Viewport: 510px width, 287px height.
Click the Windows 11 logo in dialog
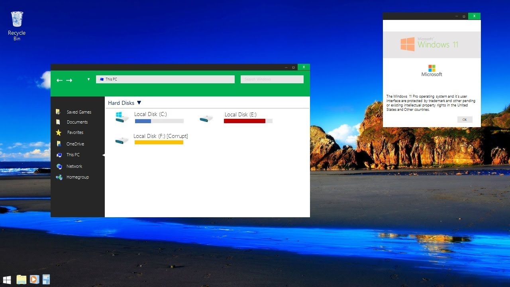point(430,44)
